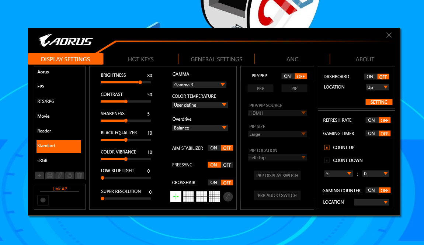The image size is (424, 245).
Task: Delete the profile with trash can icon
Action: (x=80, y=175)
